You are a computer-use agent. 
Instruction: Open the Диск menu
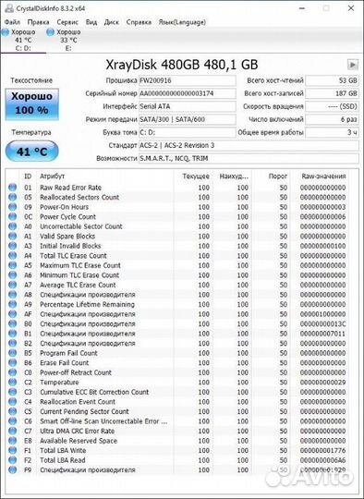[x=112, y=22]
